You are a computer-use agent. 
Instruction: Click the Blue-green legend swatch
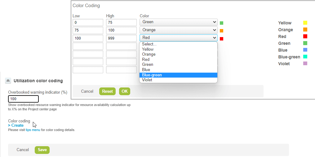305,57
